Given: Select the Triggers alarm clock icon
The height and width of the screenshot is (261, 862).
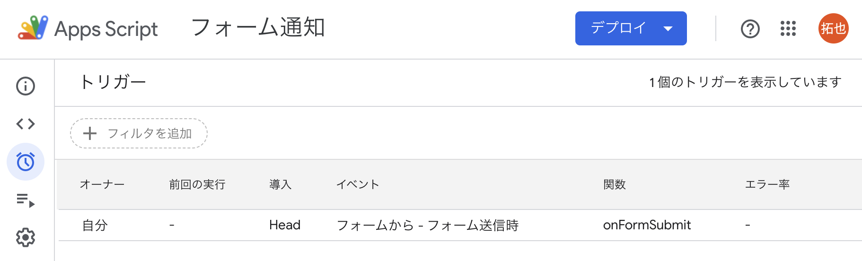Looking at the screenshot, I should [26, 162].
